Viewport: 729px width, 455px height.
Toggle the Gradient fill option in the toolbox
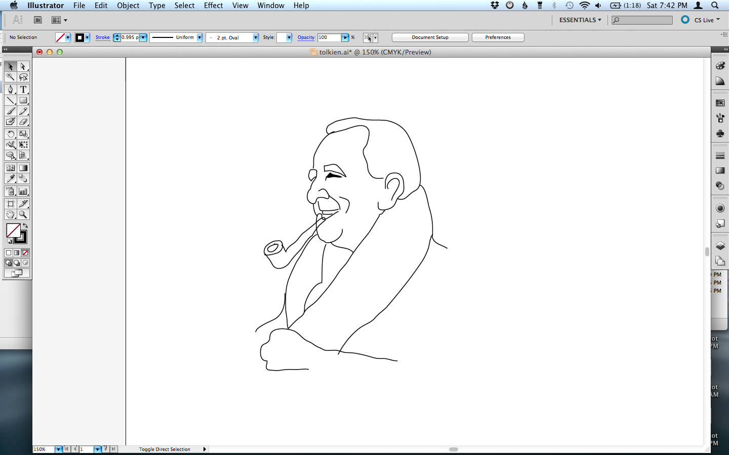coord(16,253)
